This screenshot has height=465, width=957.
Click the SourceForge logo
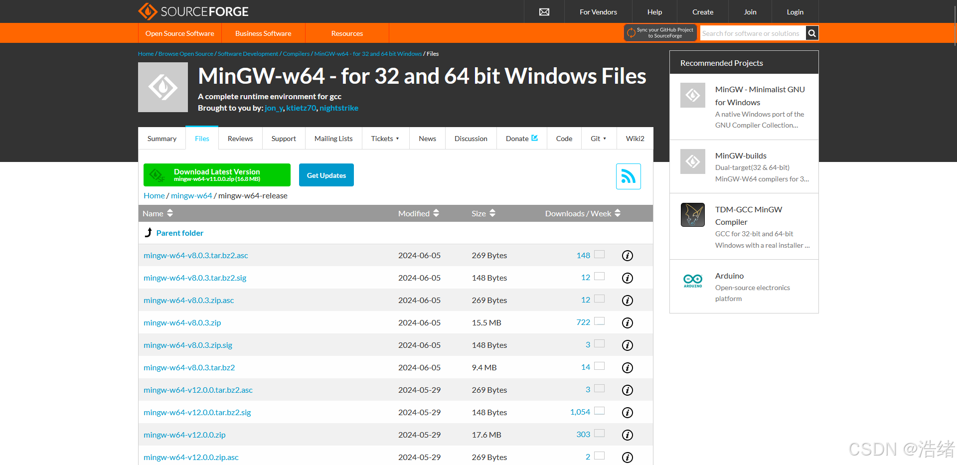point(193,11)
